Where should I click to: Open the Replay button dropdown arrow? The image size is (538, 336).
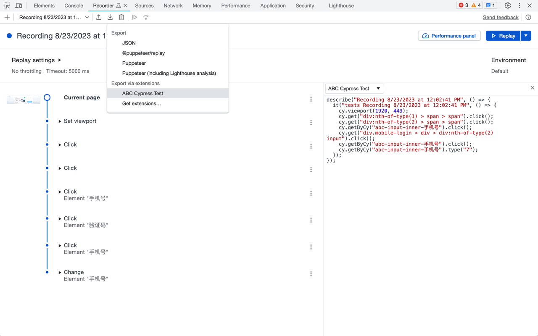point(526,36)
